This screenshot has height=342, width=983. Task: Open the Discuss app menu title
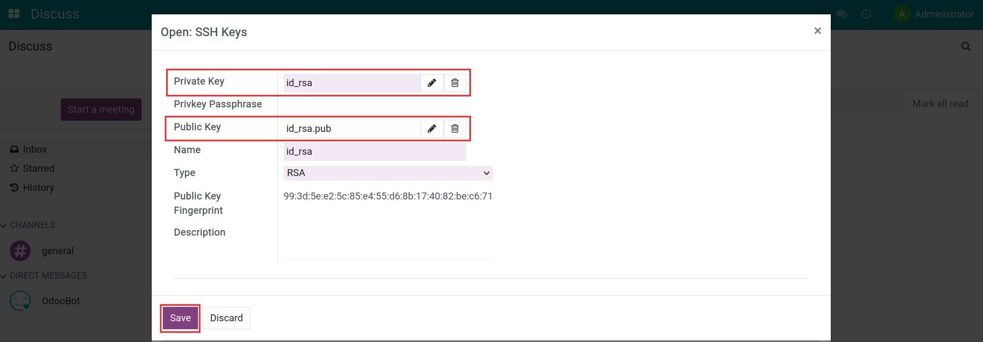(55, 14)
